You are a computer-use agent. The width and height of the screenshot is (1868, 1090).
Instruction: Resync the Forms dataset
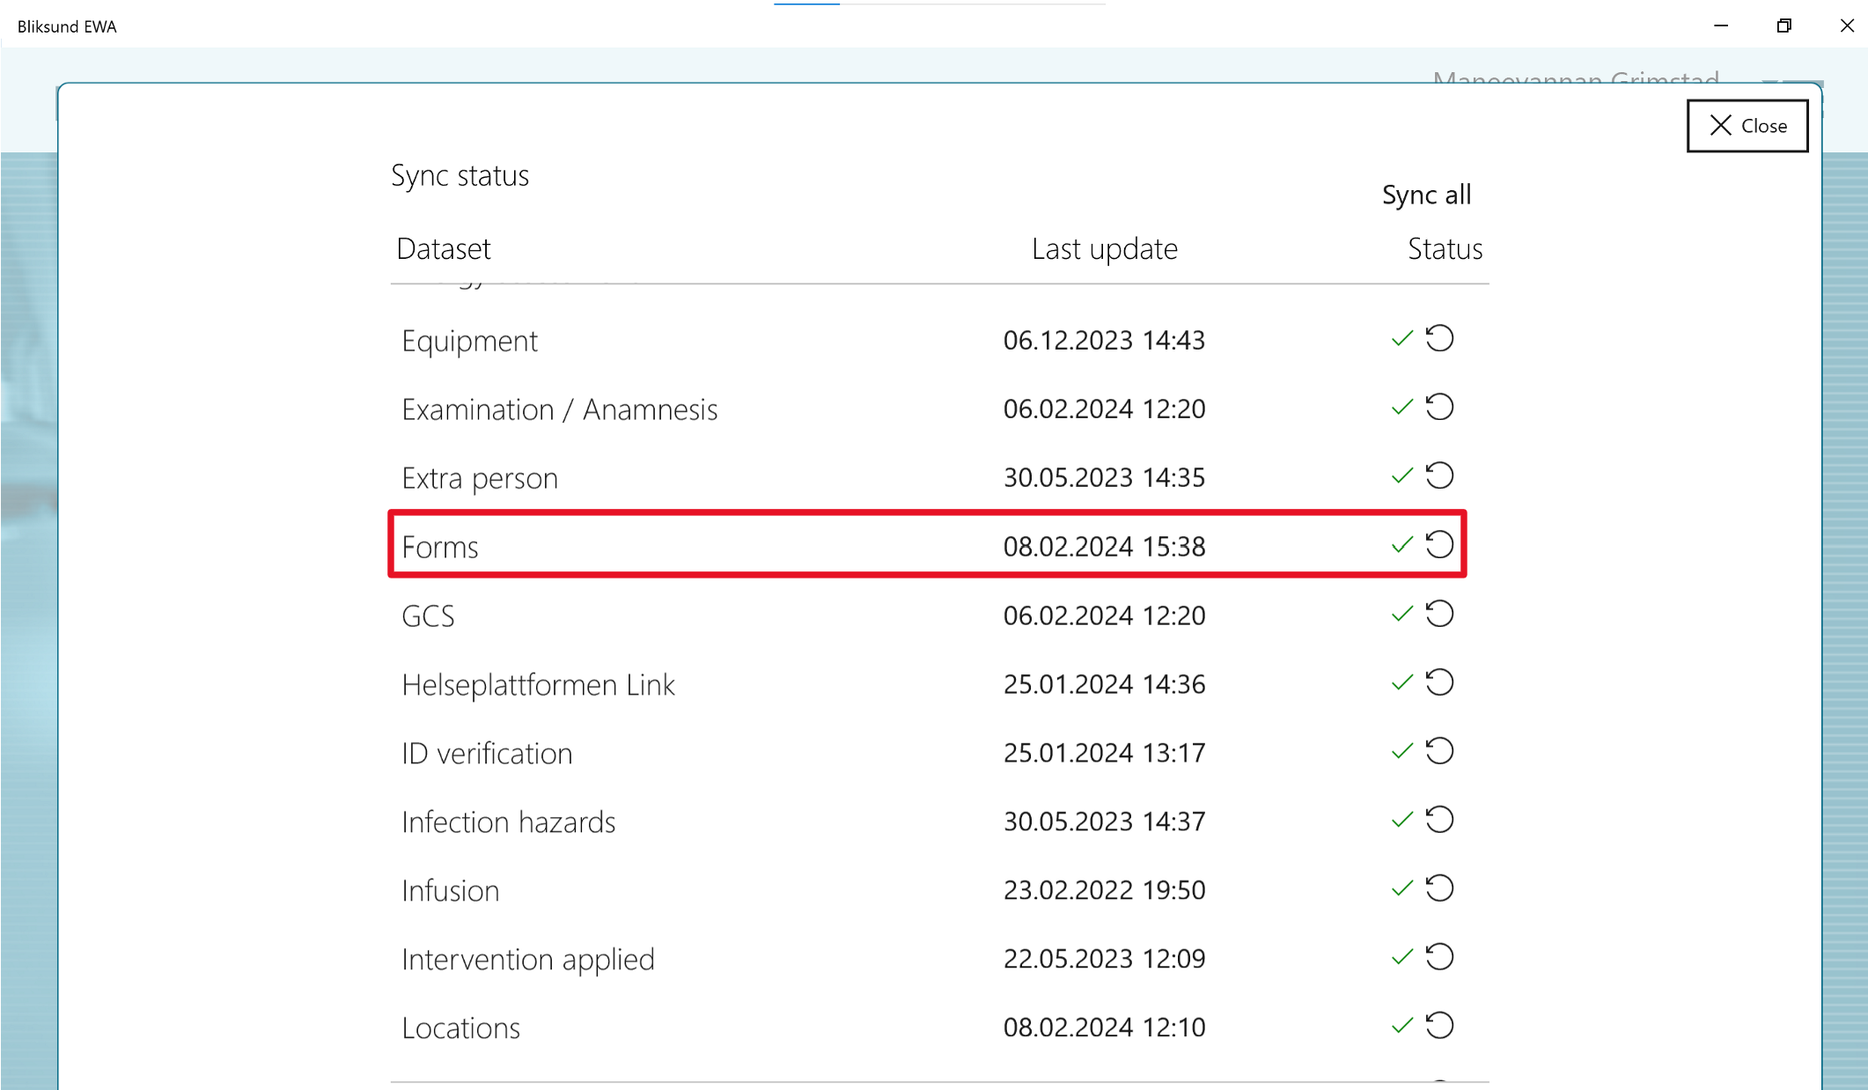tap(1439, 545)
